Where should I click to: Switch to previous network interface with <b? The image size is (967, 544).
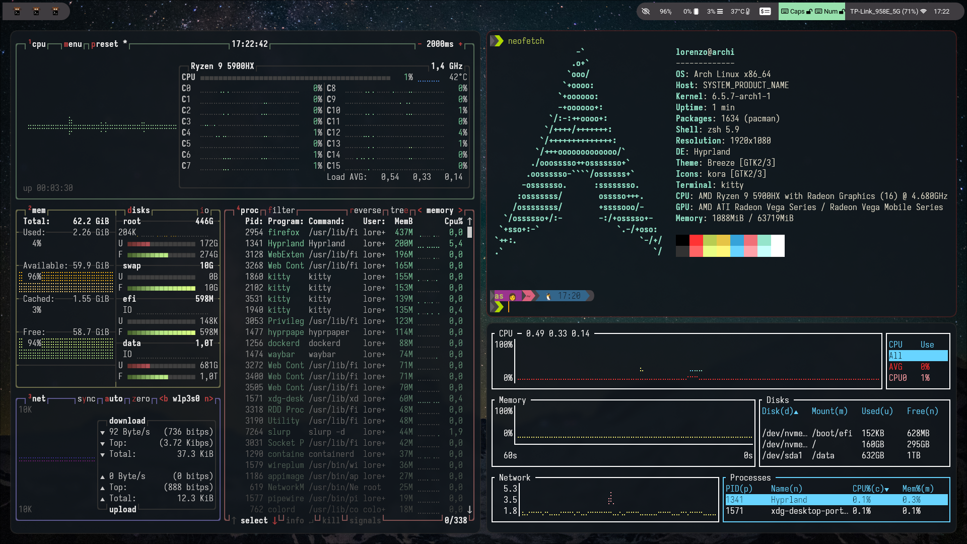point(164,398)
